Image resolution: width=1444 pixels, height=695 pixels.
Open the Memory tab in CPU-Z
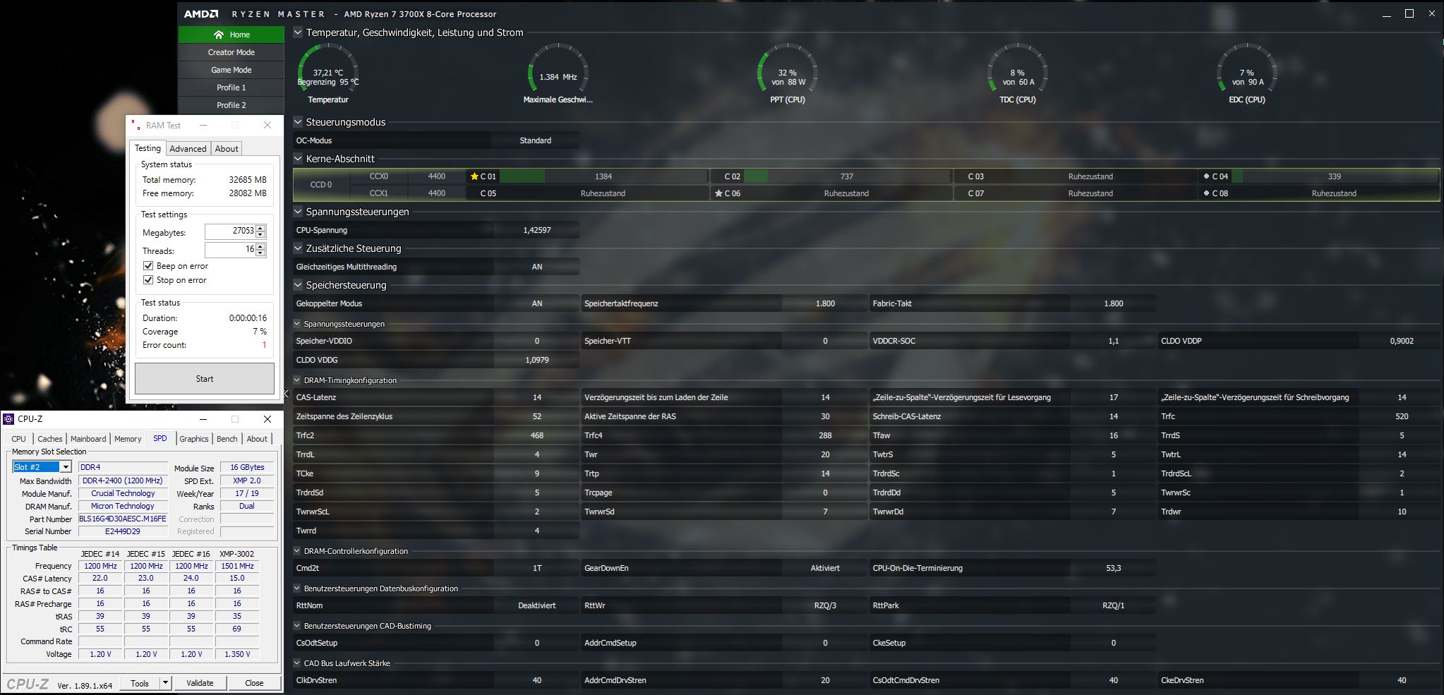tap(128, 439)
